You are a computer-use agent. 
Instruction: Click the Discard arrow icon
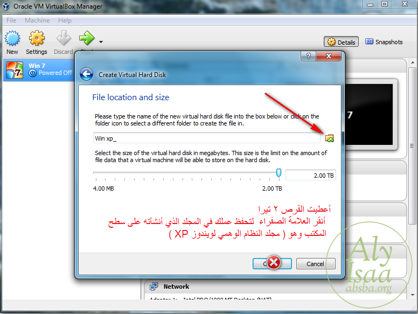(64, 38)
